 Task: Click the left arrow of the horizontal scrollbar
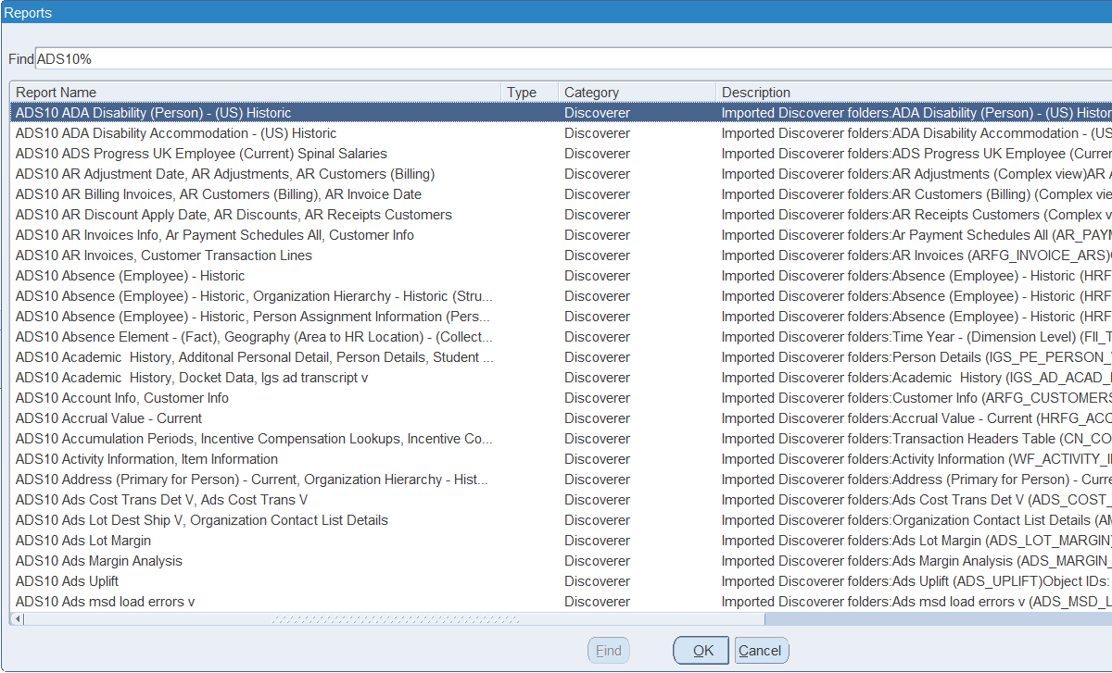point(17,618)
